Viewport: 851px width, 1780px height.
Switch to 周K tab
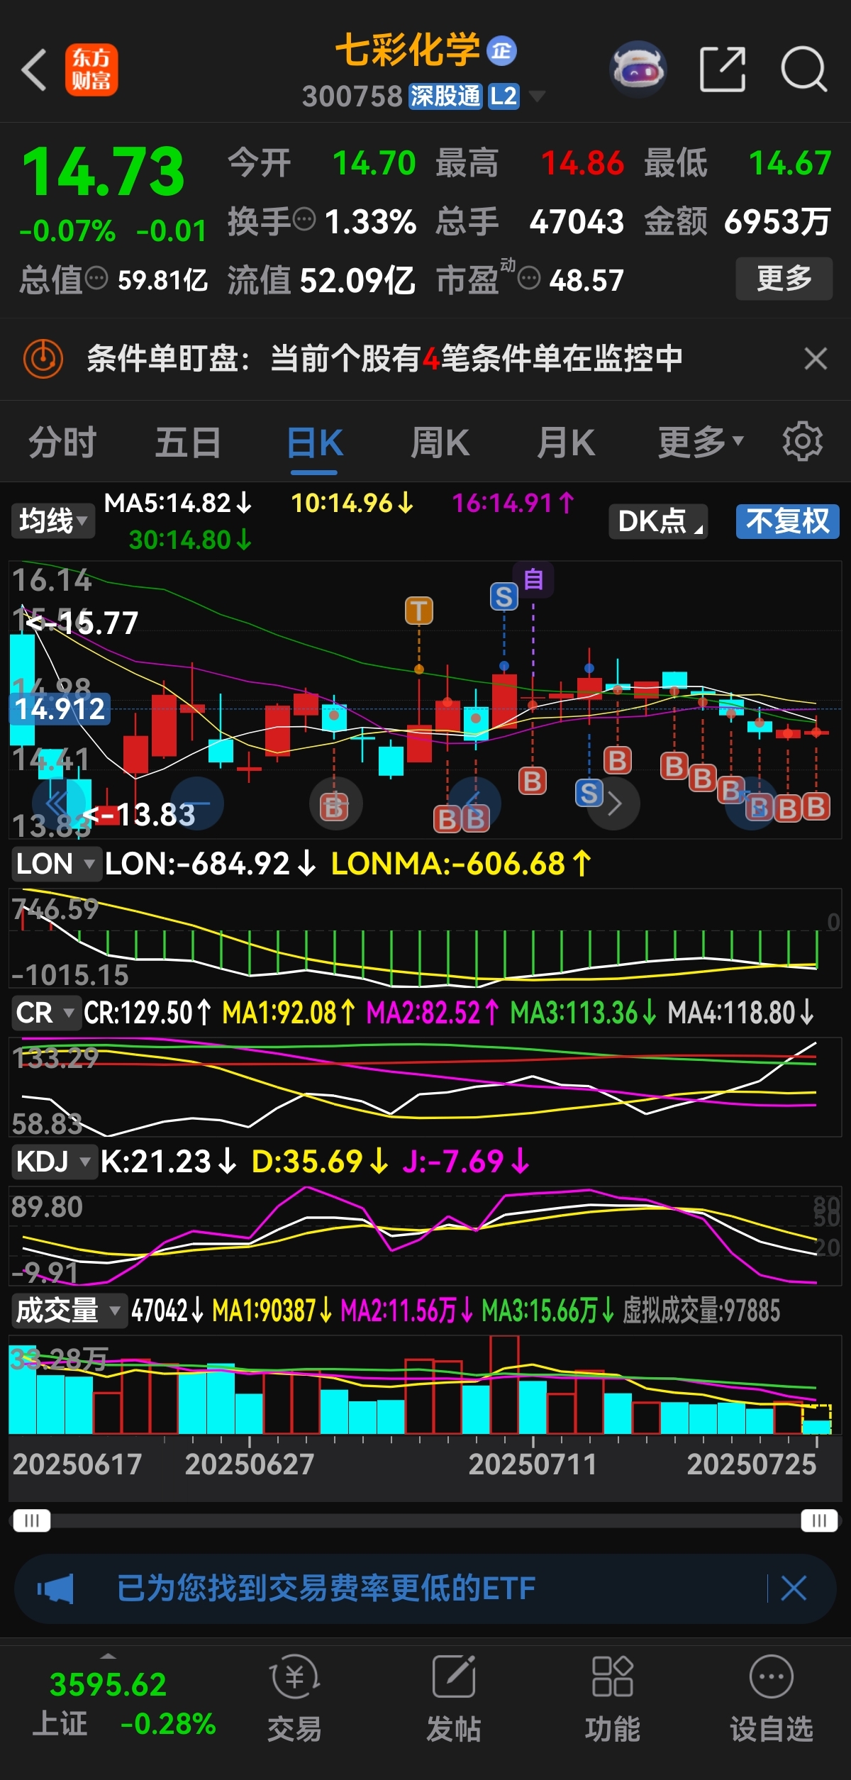[x=440, y=443]
